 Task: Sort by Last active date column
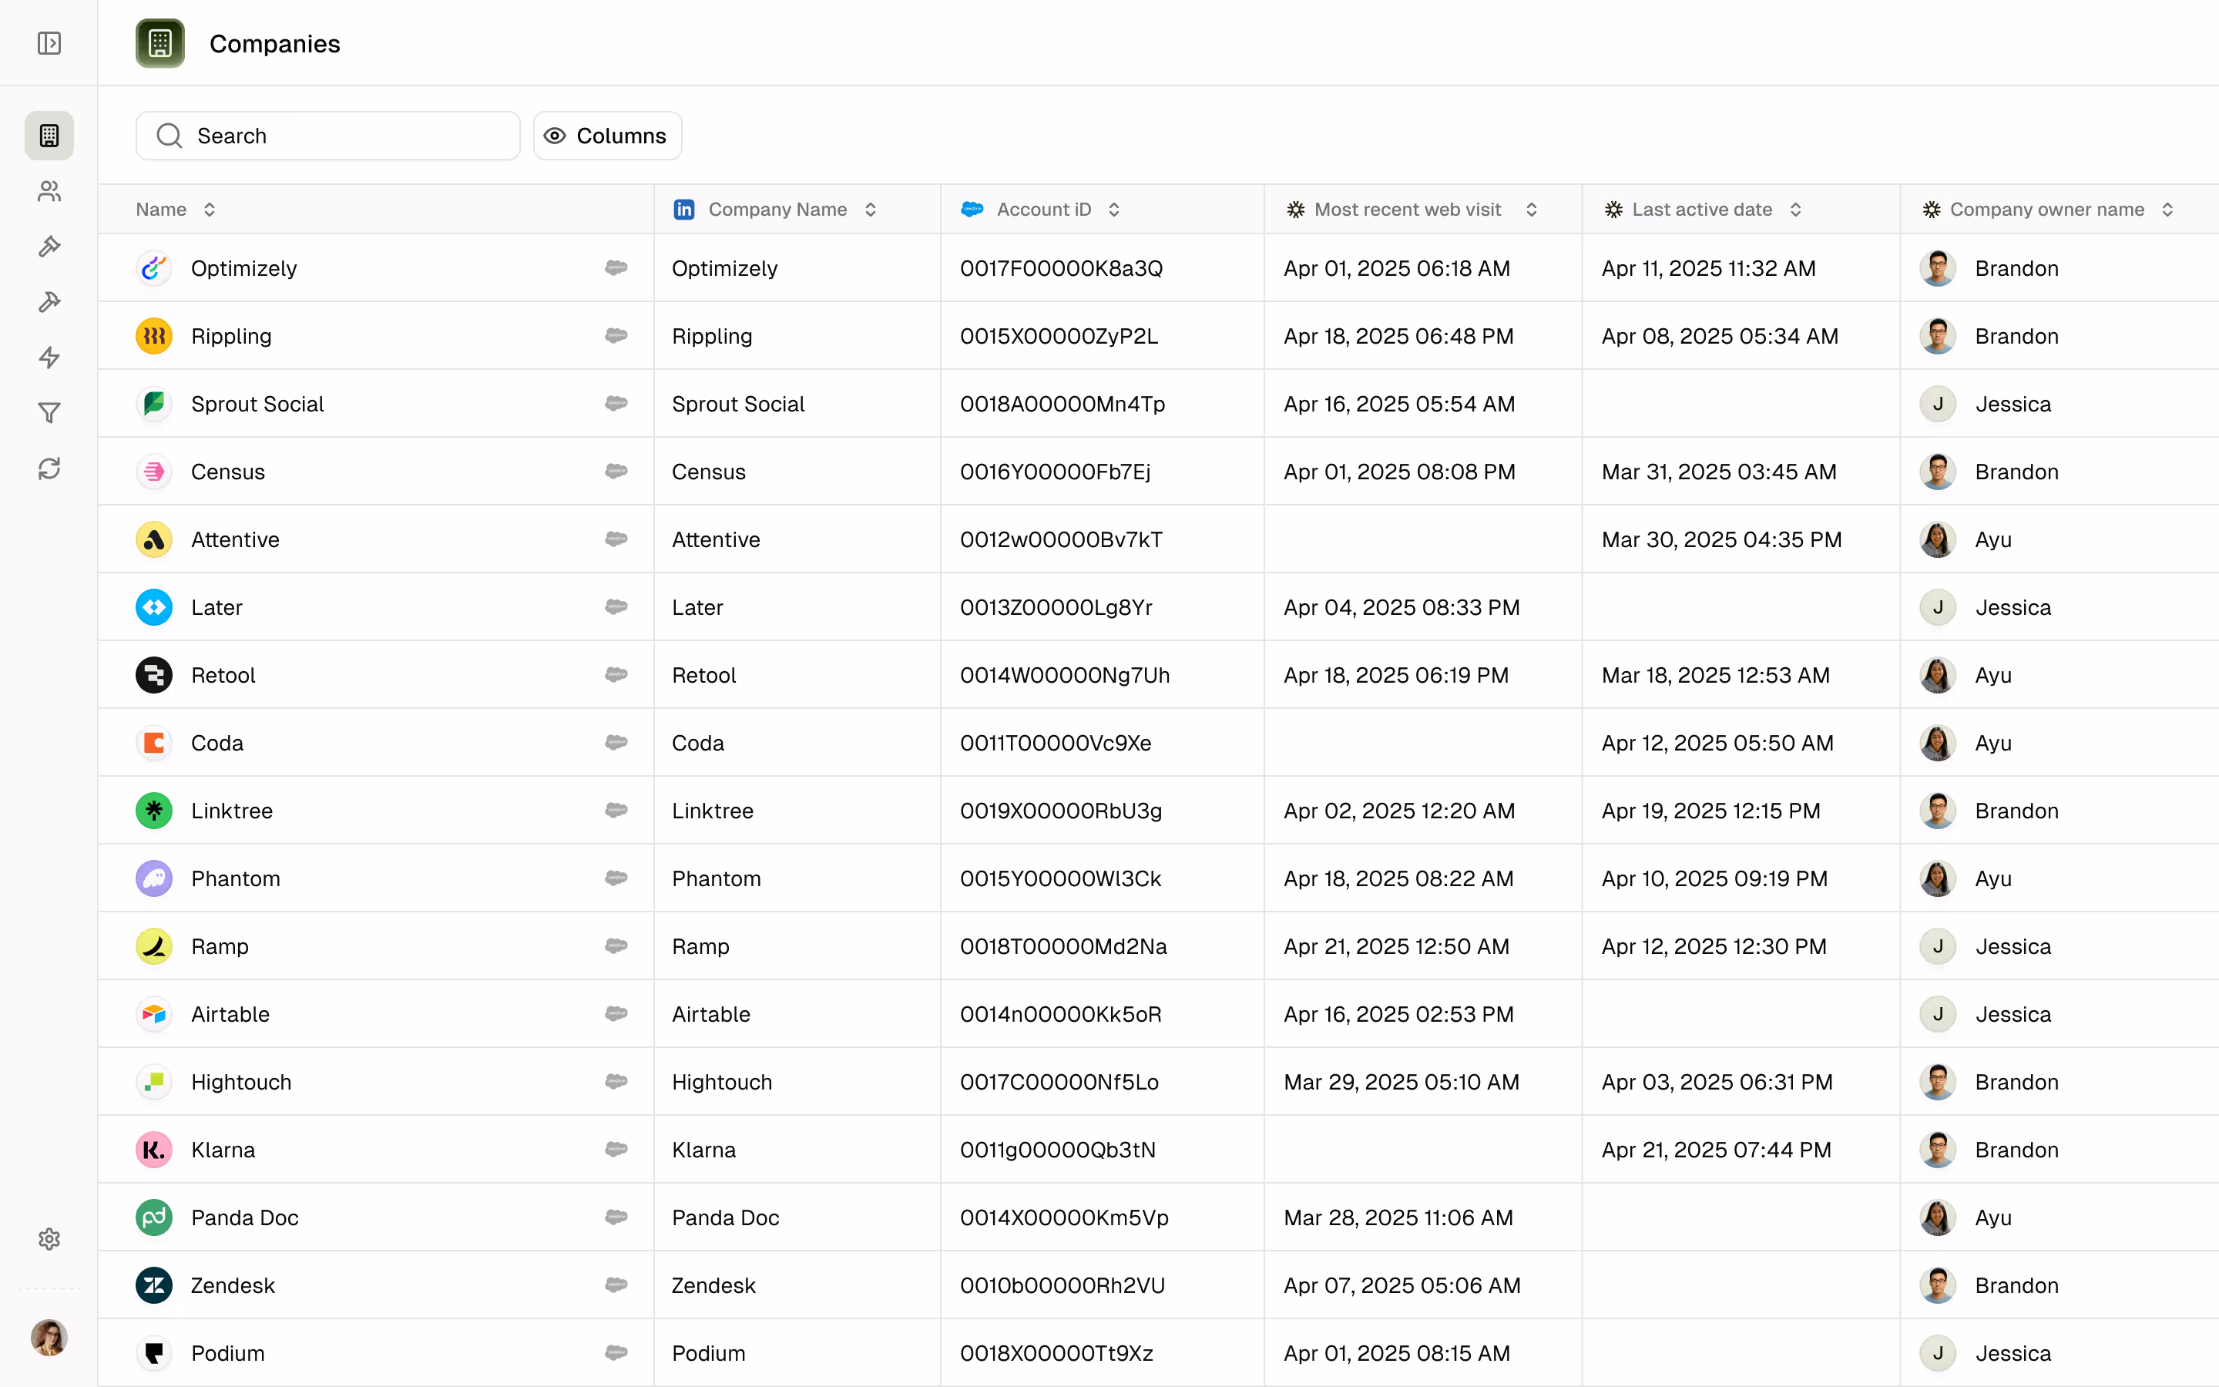tap(1704, 209)
